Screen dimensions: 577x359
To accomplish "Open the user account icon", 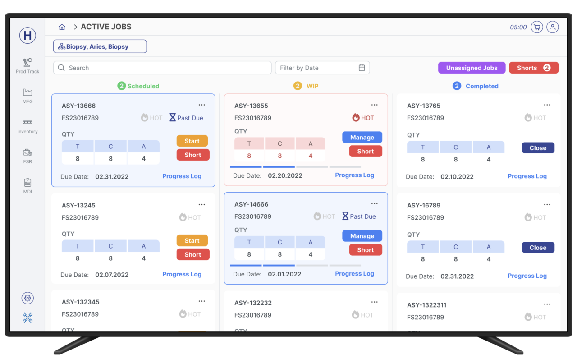I will coord(553,27).
